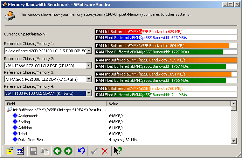The image size is (242, 158).
Task: Click the Options clipboard icon in toolbar
Action: point(10,151)
